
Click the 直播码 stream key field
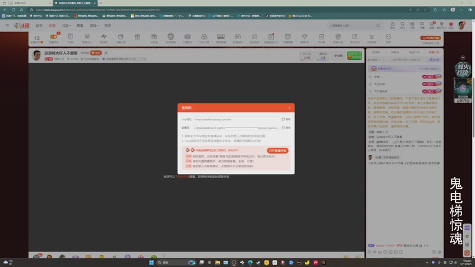pyautogui.click(x=236, y=128)
